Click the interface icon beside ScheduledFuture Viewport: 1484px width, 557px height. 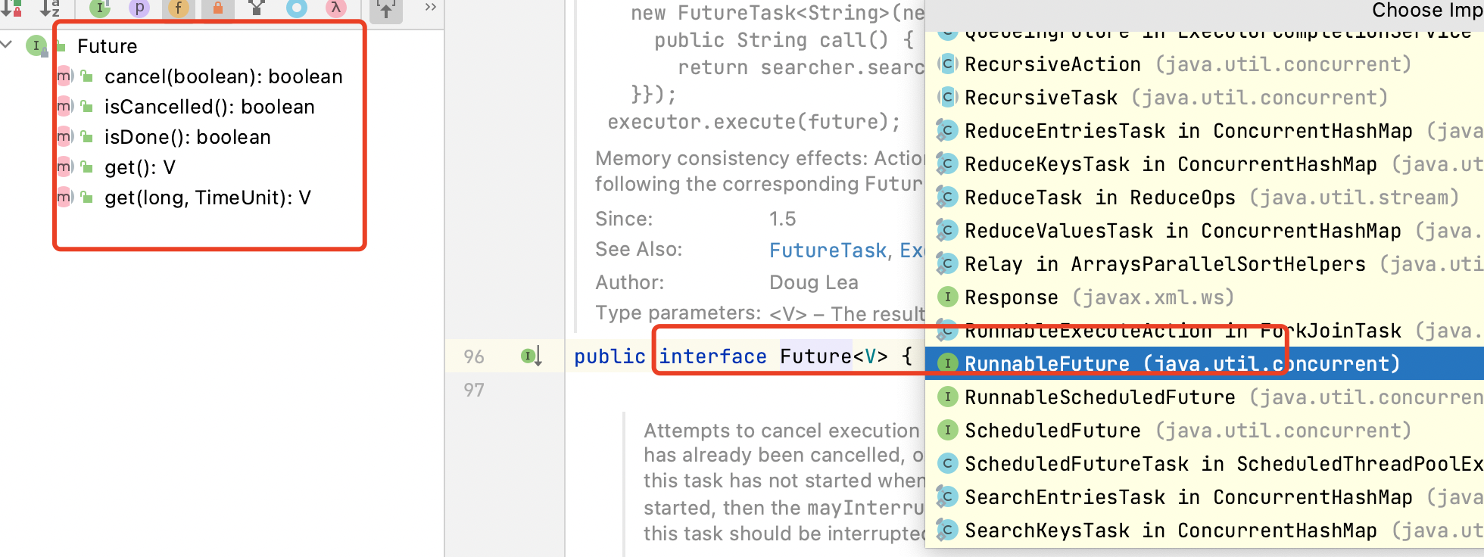click(946, 431)
